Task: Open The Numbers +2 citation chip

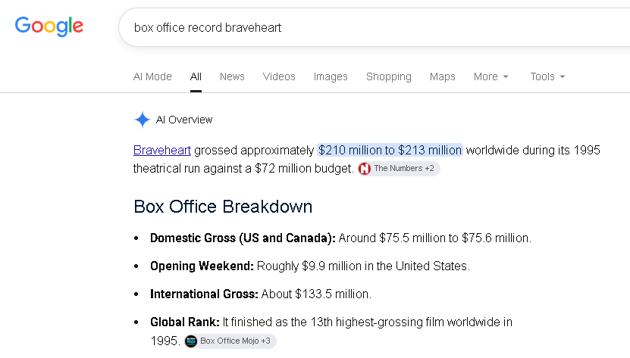Action: tap(399, 169)
